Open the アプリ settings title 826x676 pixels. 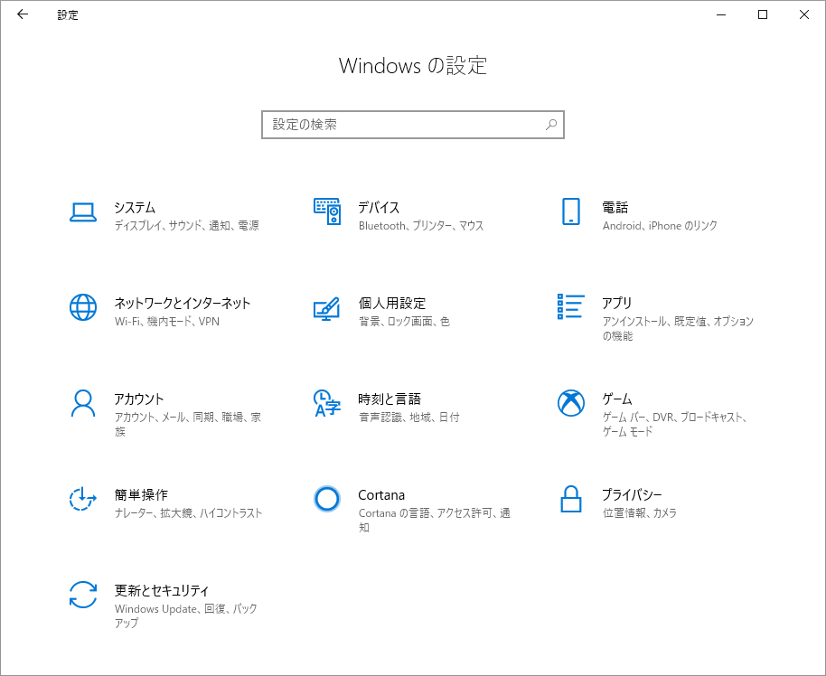(x=617, y=304)
